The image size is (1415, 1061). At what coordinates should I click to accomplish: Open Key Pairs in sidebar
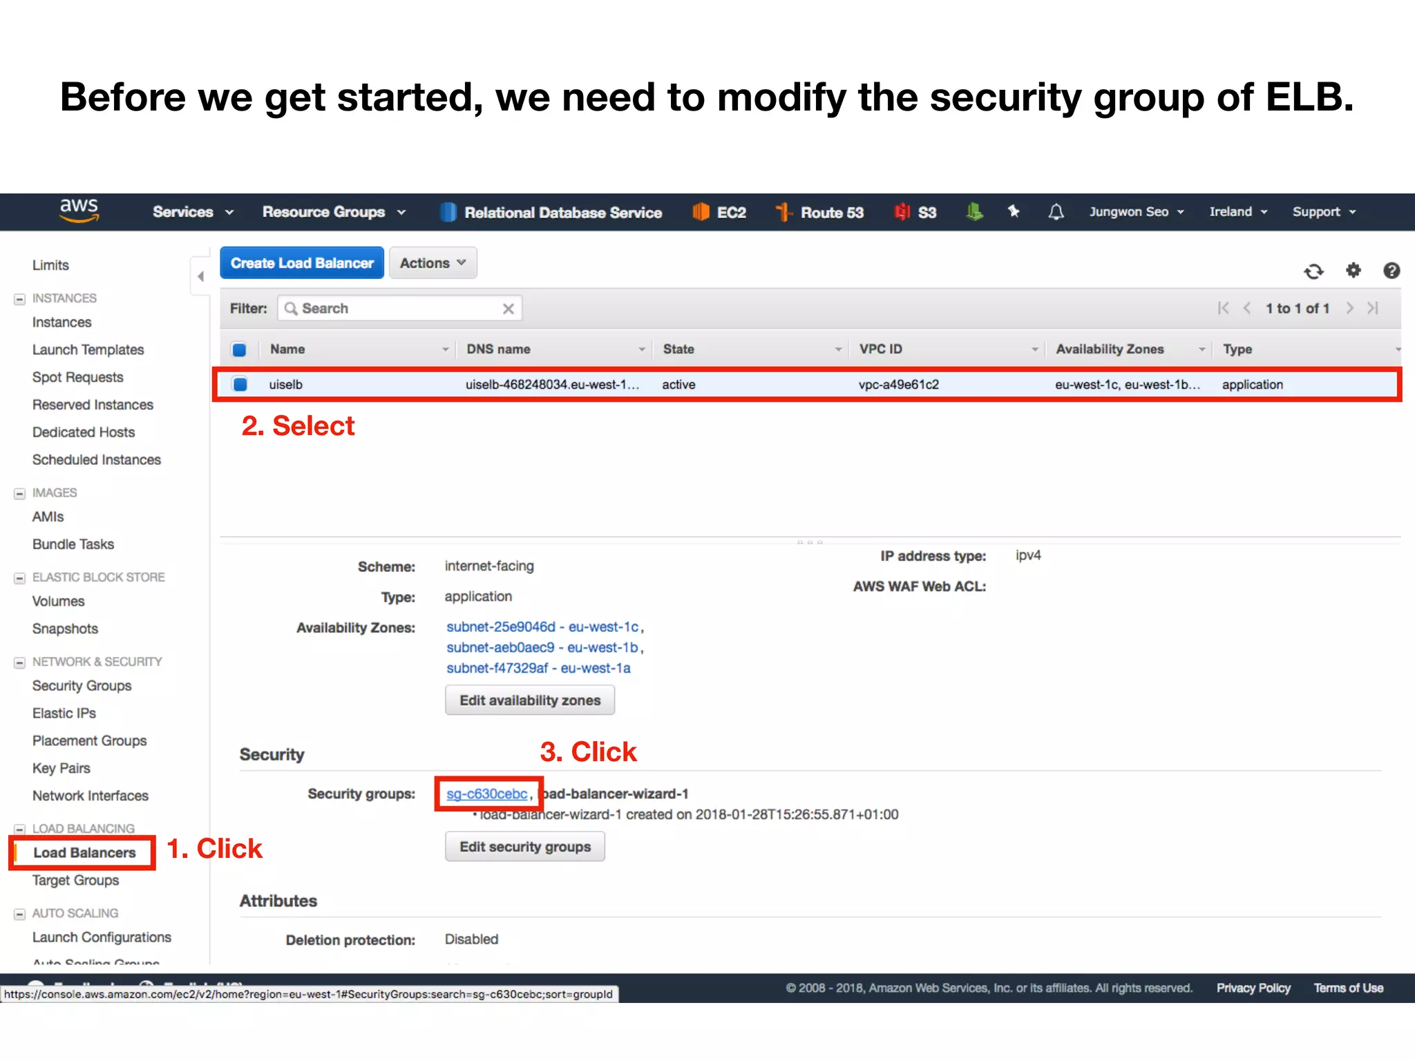pos(61,769)
